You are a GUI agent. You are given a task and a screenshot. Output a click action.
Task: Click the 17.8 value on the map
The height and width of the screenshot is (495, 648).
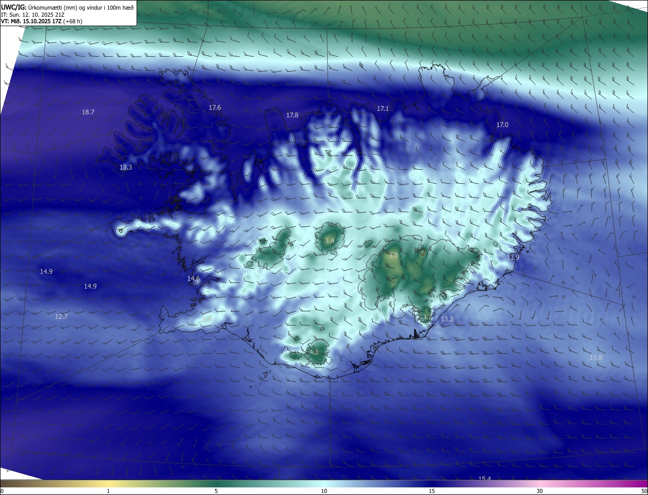click(x=292, y=115)
